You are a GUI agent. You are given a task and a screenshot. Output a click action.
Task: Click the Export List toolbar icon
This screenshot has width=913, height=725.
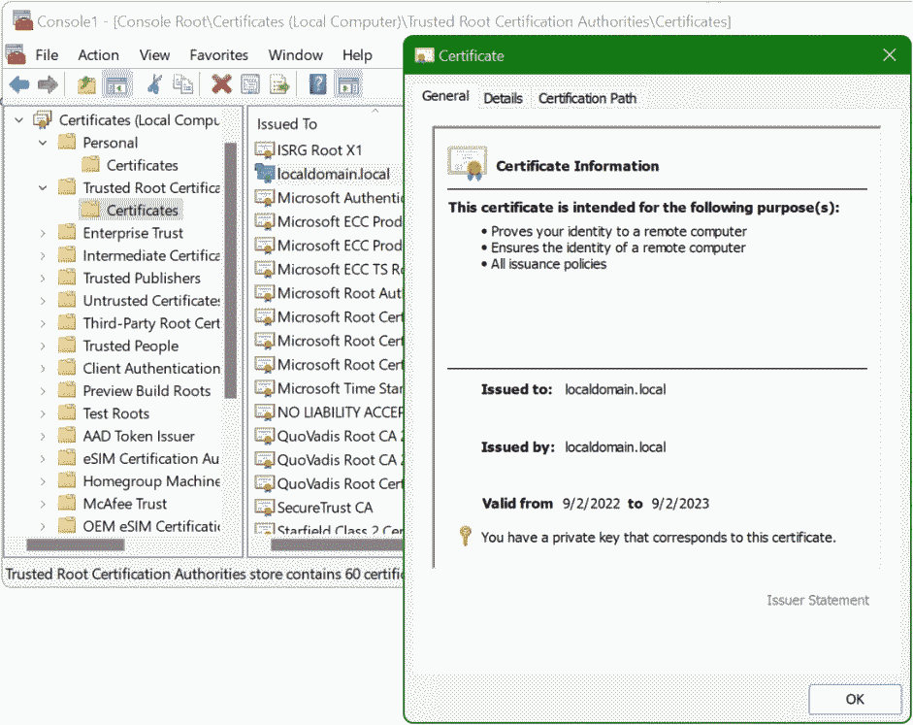tap(280, 84)
